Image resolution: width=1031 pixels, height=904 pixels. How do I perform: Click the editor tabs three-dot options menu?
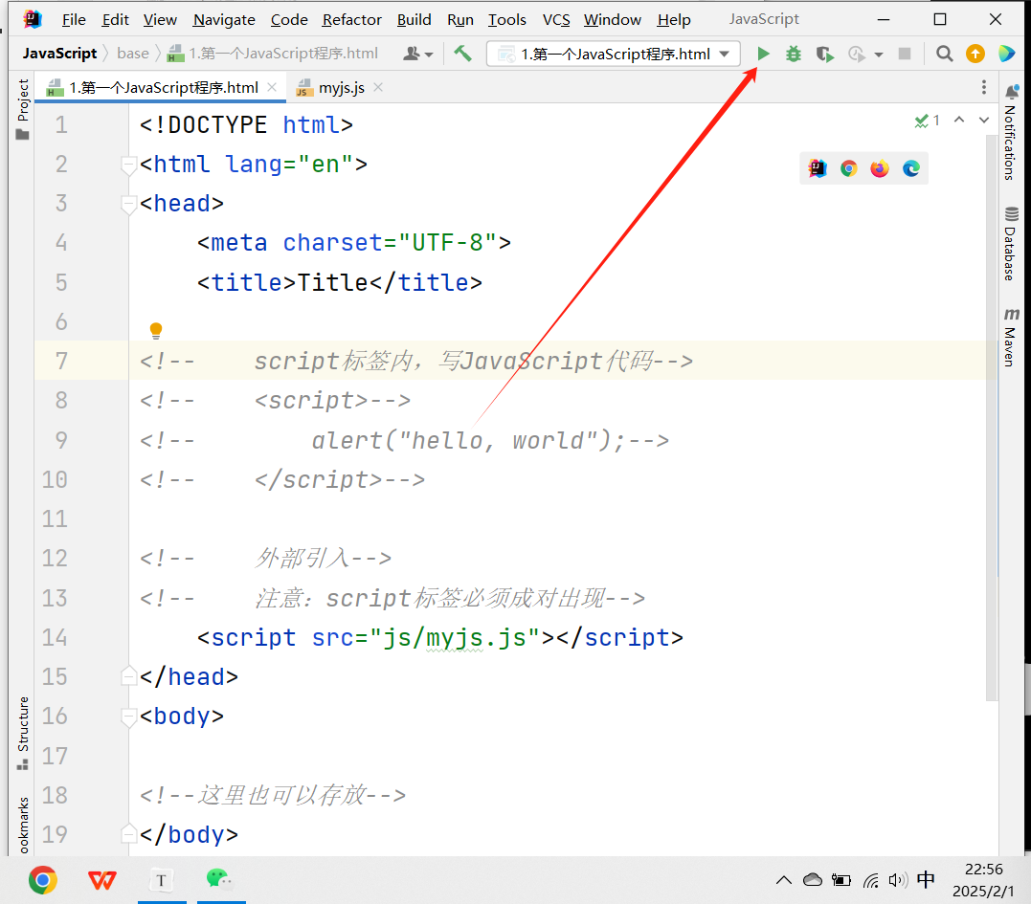point(984,87)
